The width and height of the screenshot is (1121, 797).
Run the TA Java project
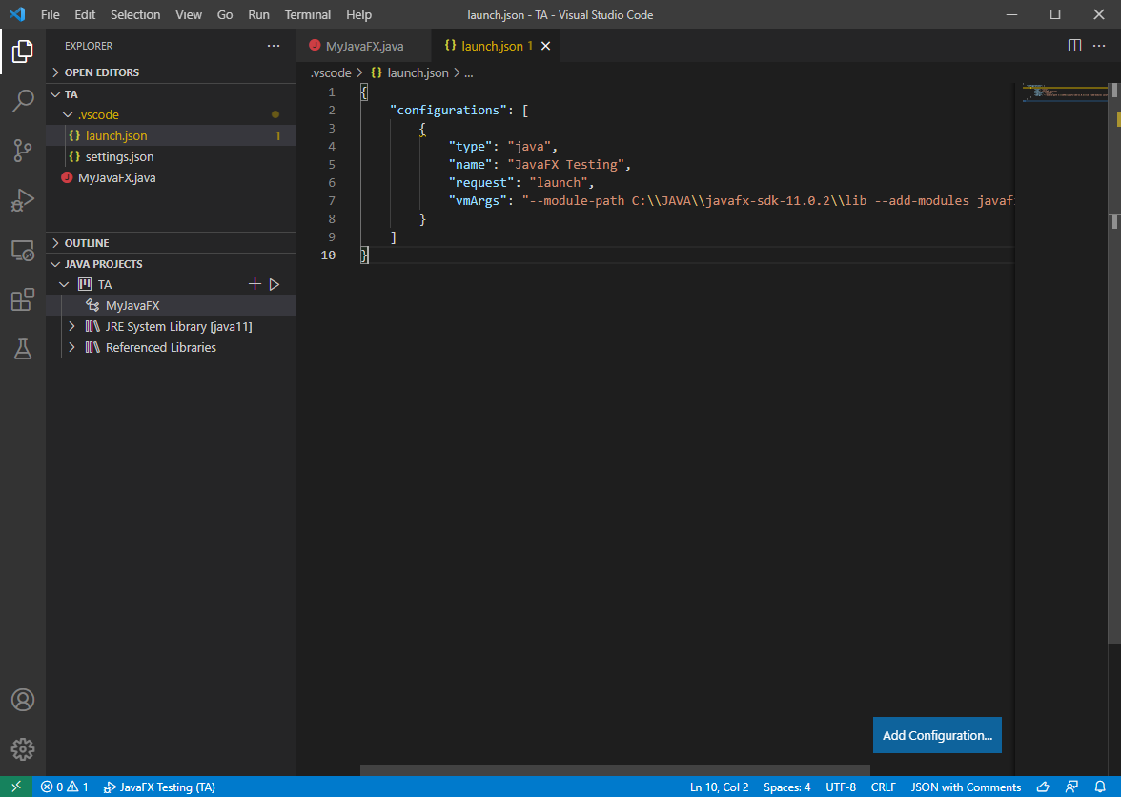[275, 284]
